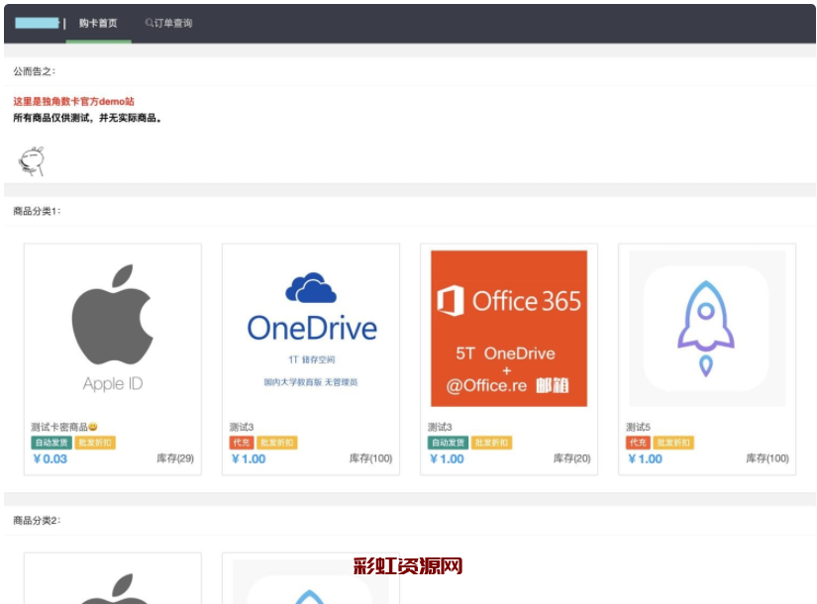Screen dimensions: 817x604
Task: Click 代充 tag under OneDrive product
Action: [x=241, y=443]
